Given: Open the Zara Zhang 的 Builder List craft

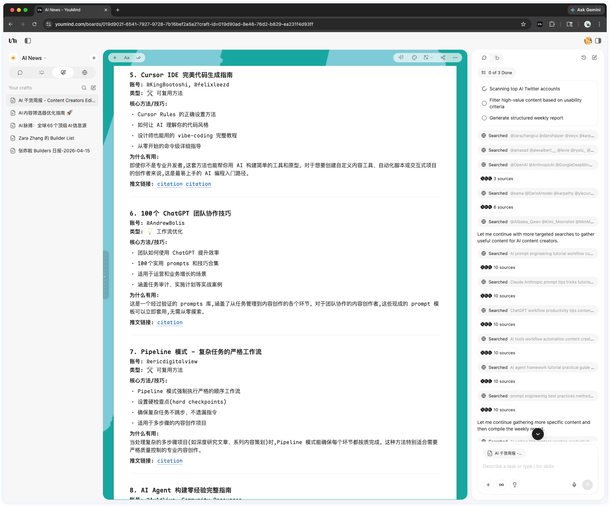Looking at the screenshot, I should point(46,138).
